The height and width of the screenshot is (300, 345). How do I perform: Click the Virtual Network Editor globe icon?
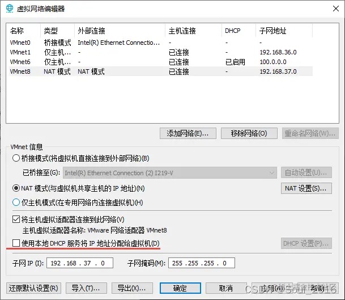coord(10,9)
